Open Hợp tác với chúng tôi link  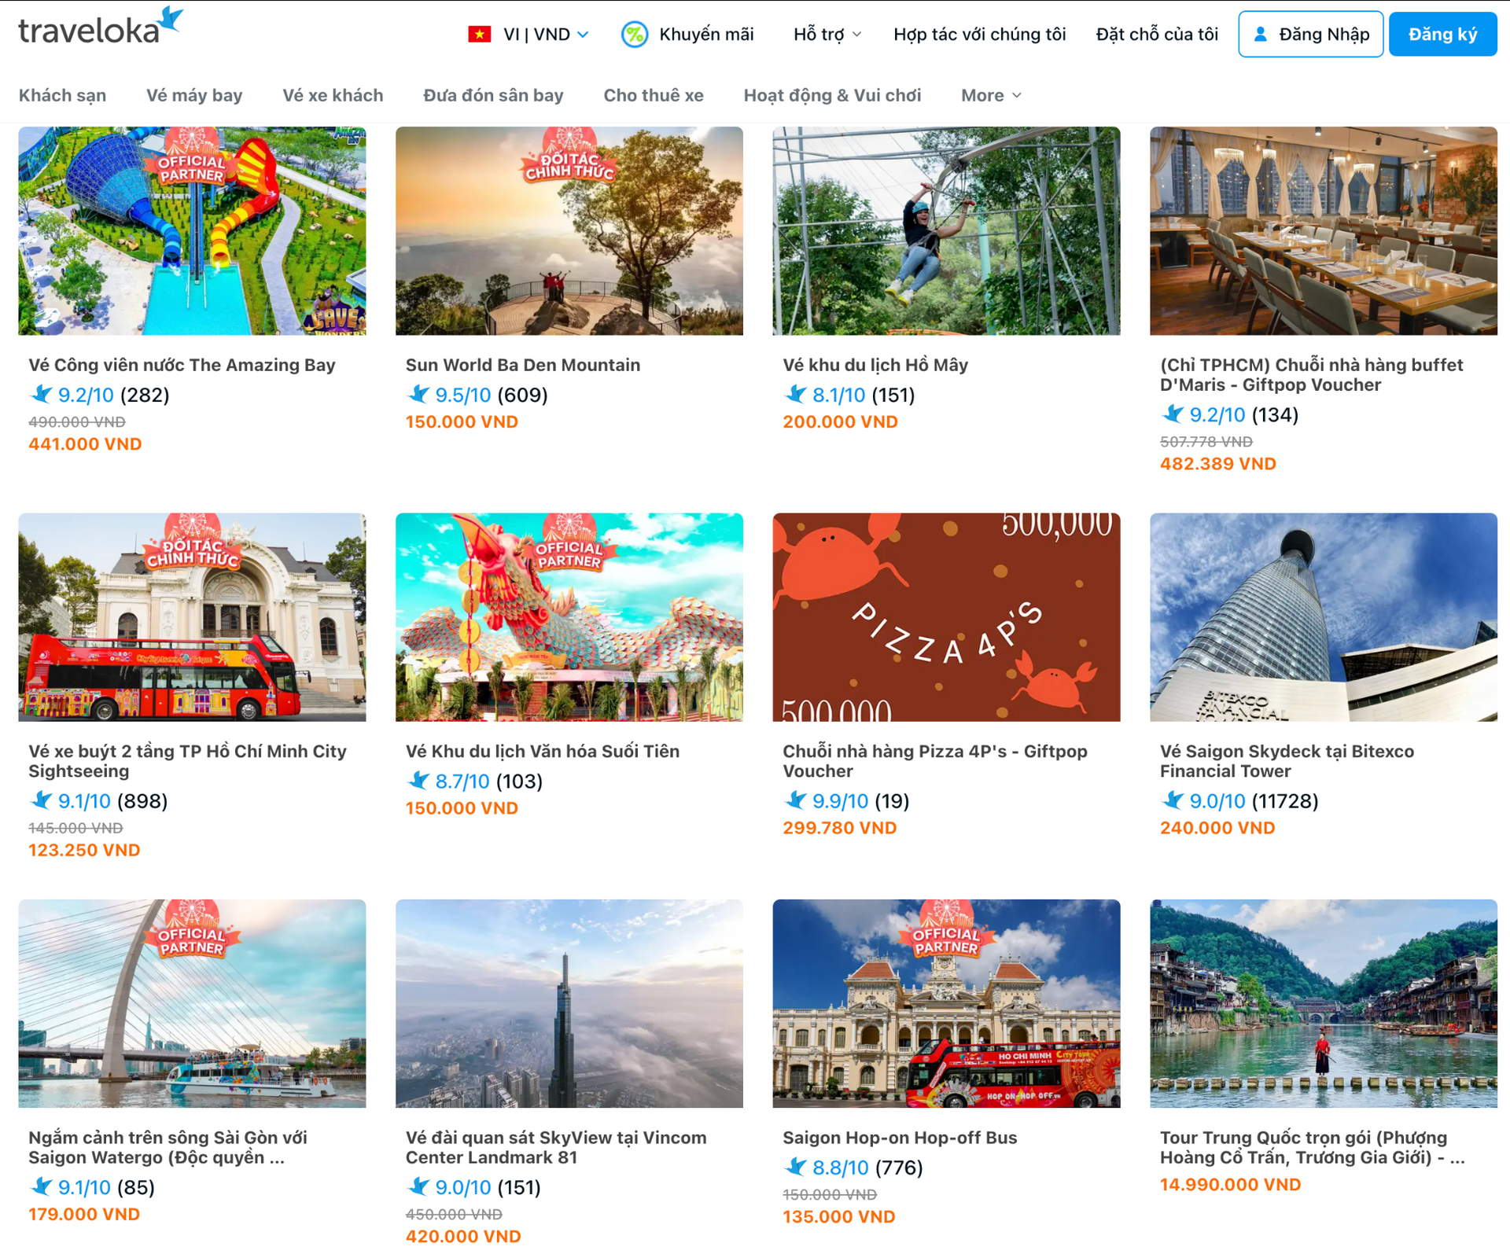(x=979, y=35)
